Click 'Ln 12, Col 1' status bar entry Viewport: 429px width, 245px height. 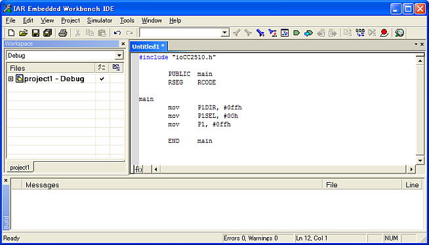click(312, 238)
